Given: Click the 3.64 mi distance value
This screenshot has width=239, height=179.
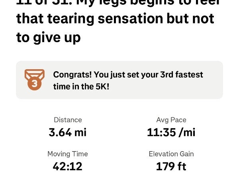Looking at the screenshot, I should [x=68, y=132].
